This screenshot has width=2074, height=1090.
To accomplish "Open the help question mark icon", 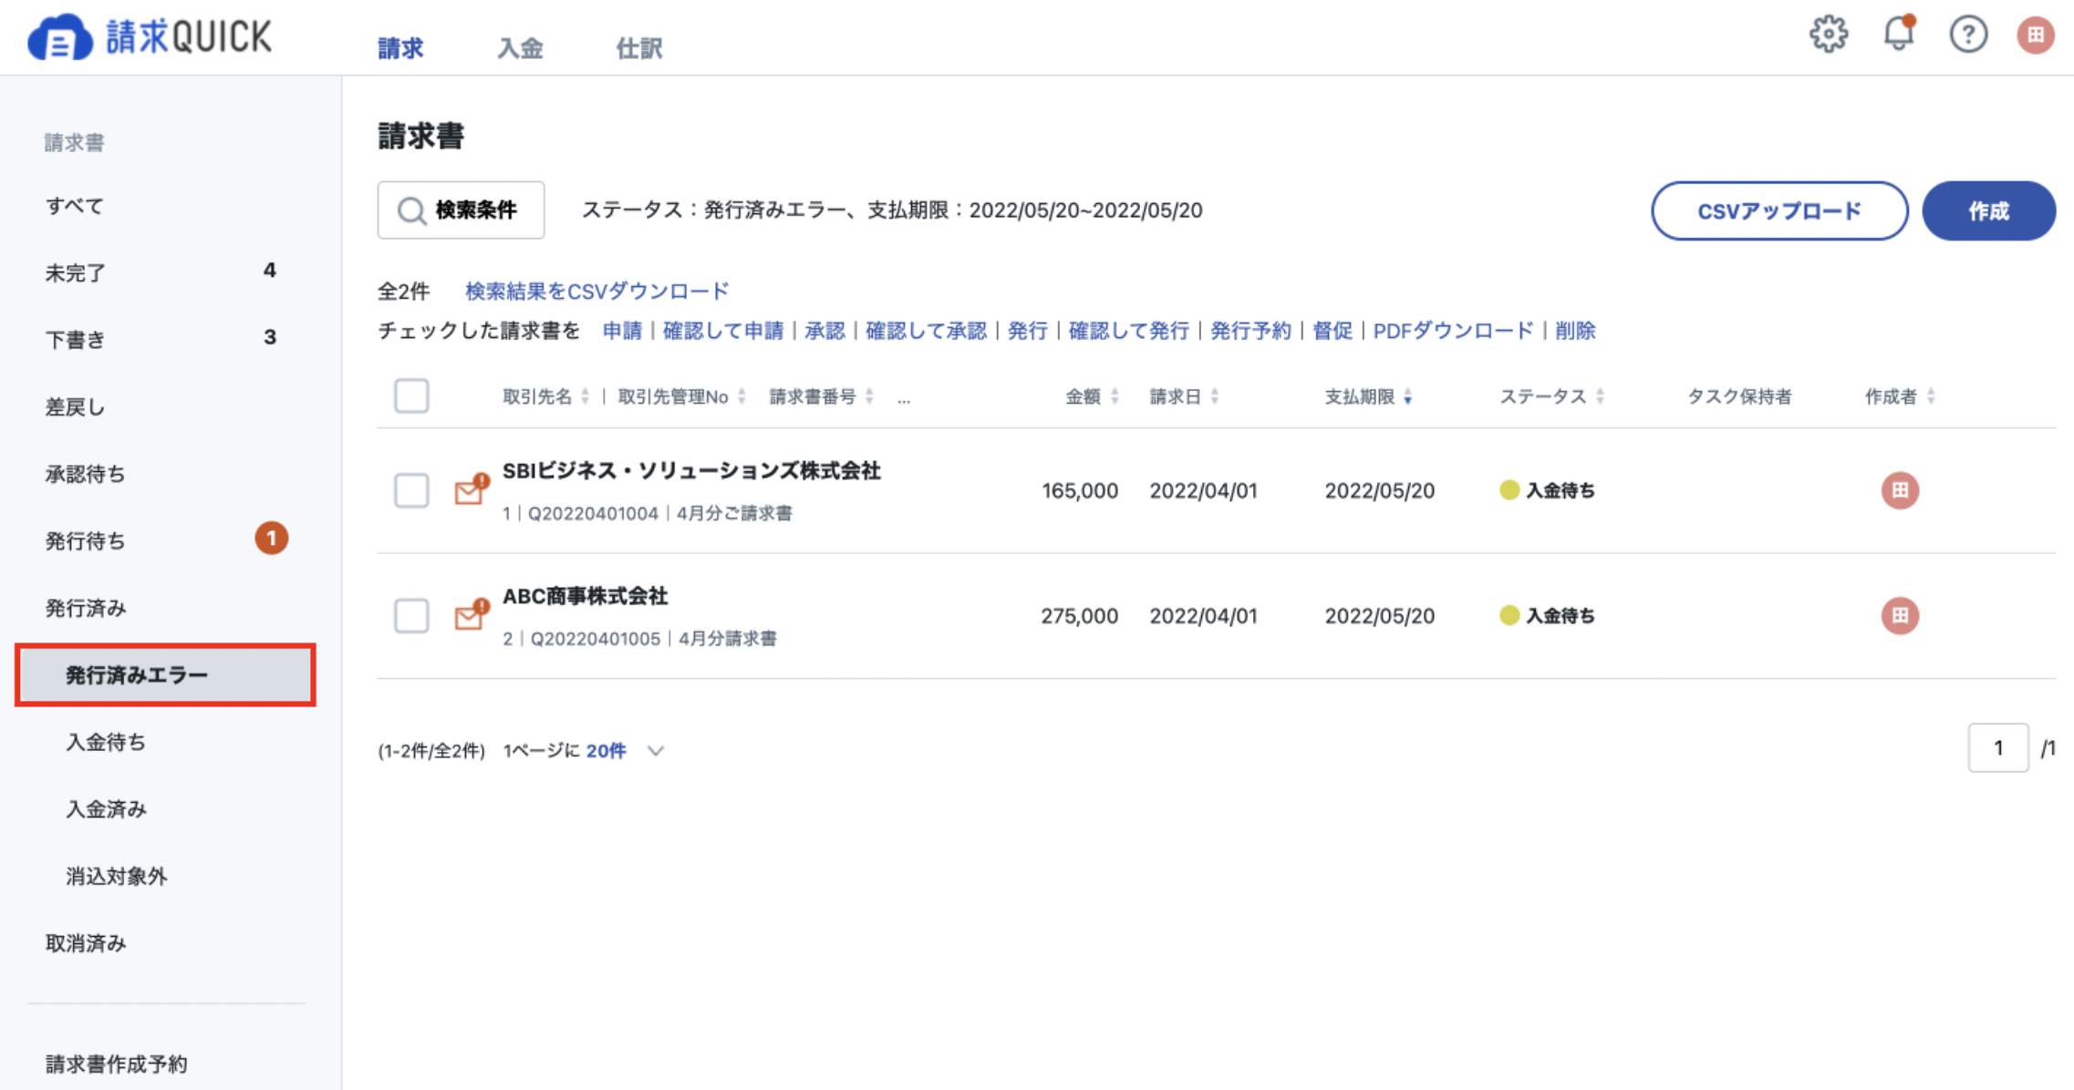I will [1968, 35].
